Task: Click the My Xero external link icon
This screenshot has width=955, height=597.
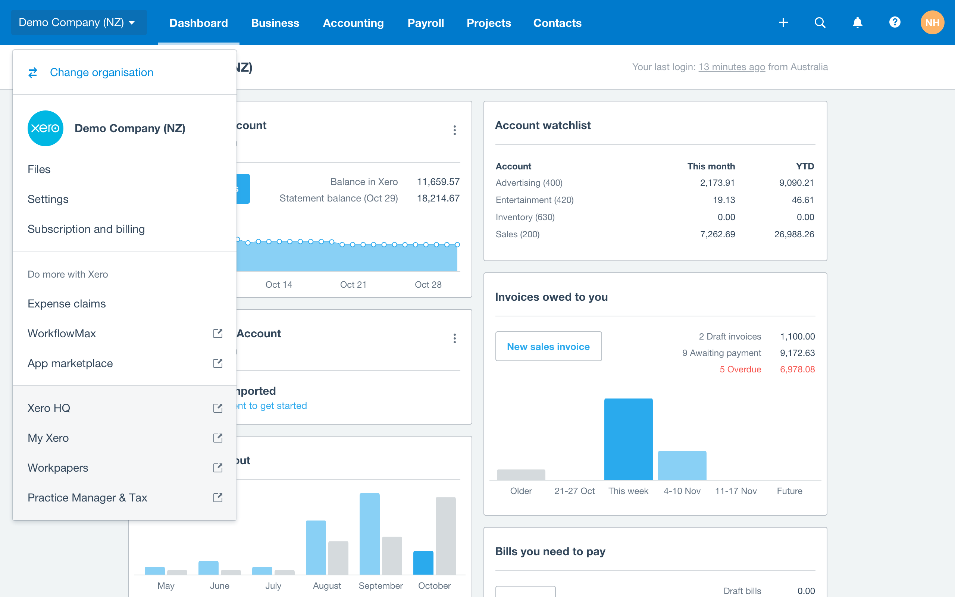Action: (x=218, y=438)
